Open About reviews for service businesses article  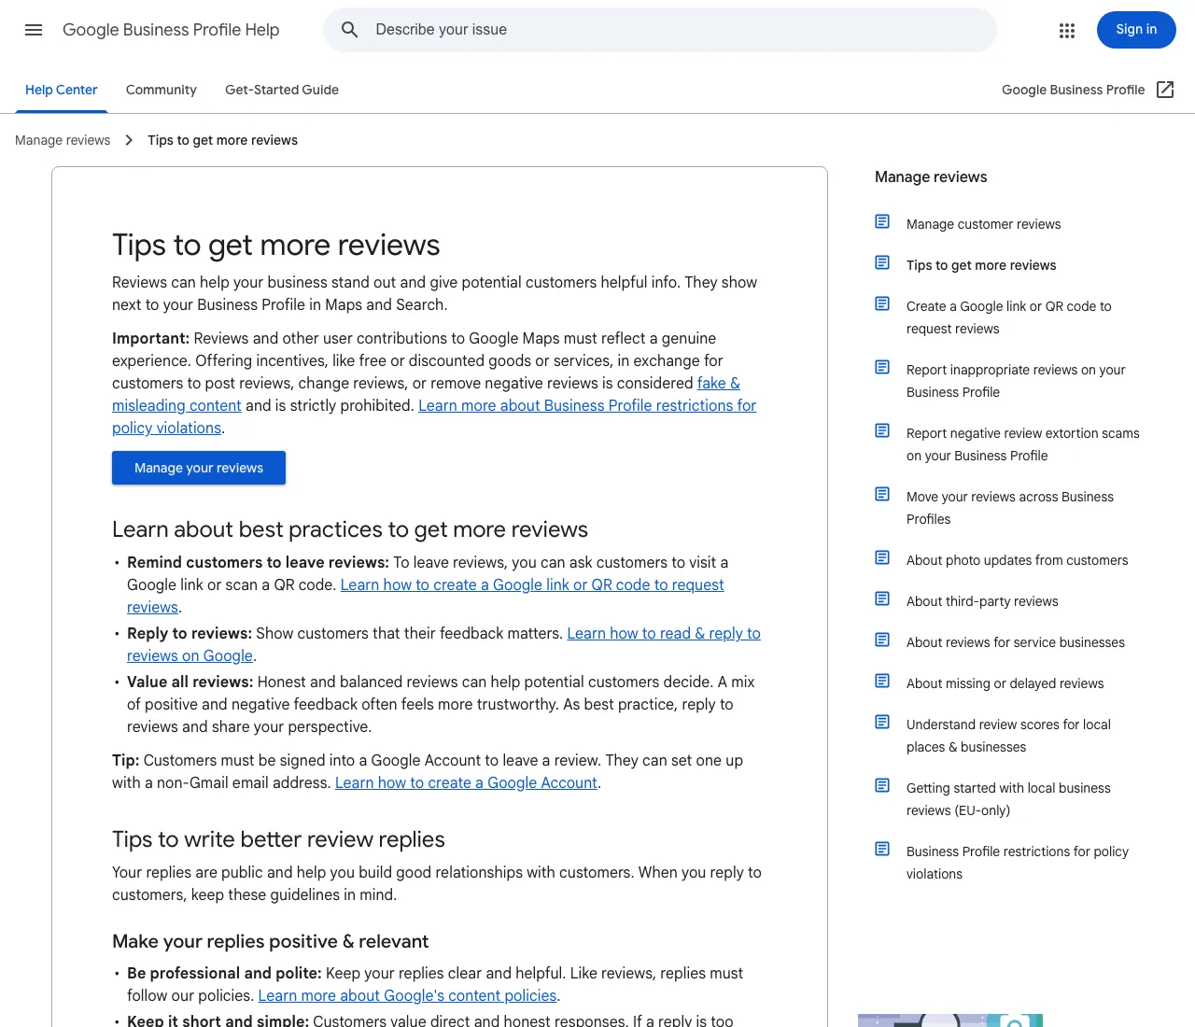point(1015,642)
